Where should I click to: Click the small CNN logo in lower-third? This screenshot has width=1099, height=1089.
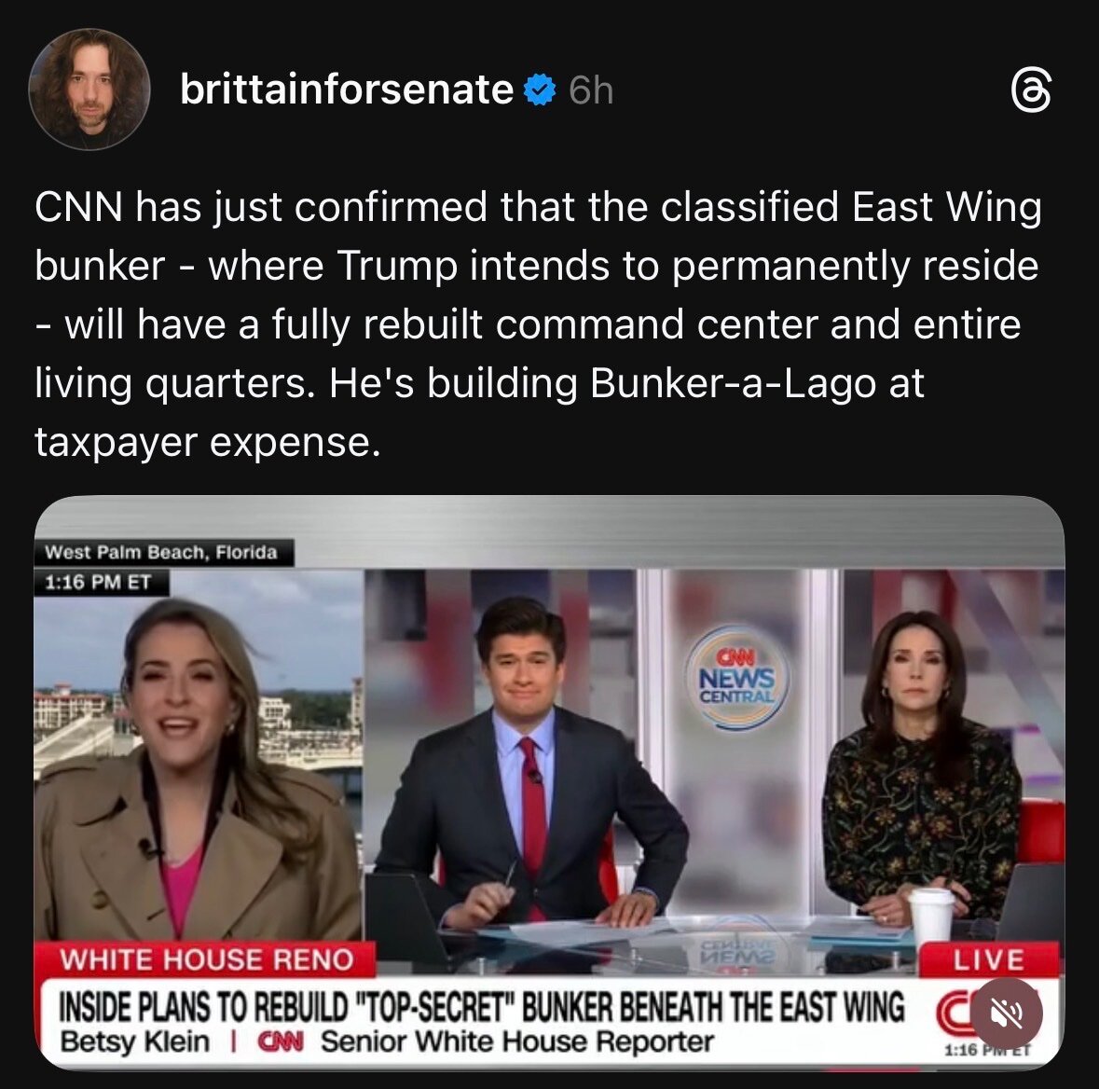280,1042
